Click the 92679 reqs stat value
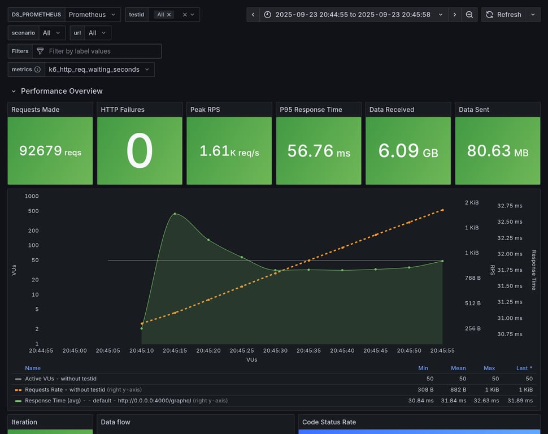Viewport: 548px width, 434px height. 50,151
